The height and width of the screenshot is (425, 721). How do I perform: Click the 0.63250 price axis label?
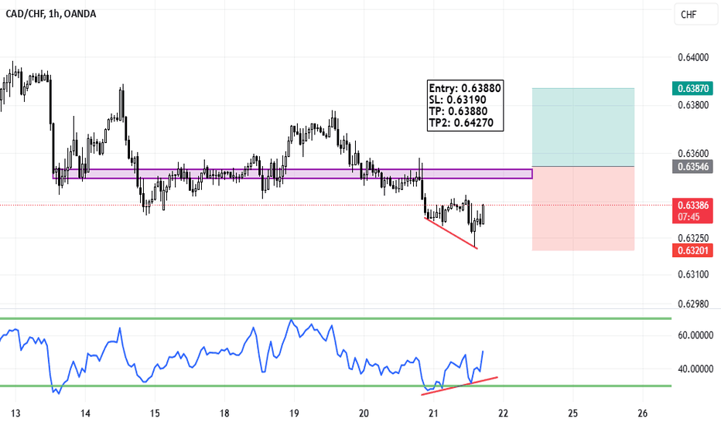[693, 238]
